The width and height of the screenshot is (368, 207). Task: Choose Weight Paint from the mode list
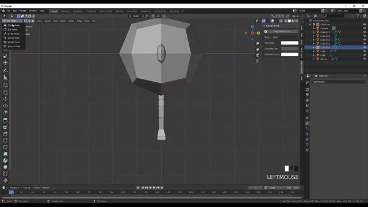click(13, 42)
